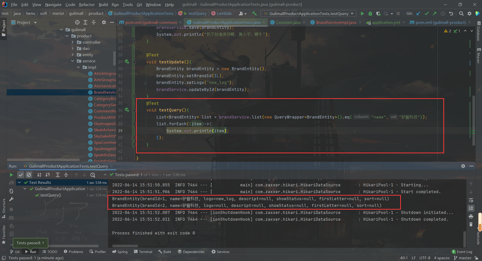Toggle scroll-to-end button beside console
Screen dimensions: 482x261
(x=471, y=208)
